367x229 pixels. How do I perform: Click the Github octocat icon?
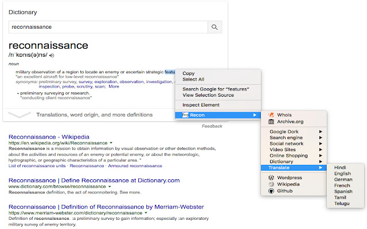click(271, 191)
